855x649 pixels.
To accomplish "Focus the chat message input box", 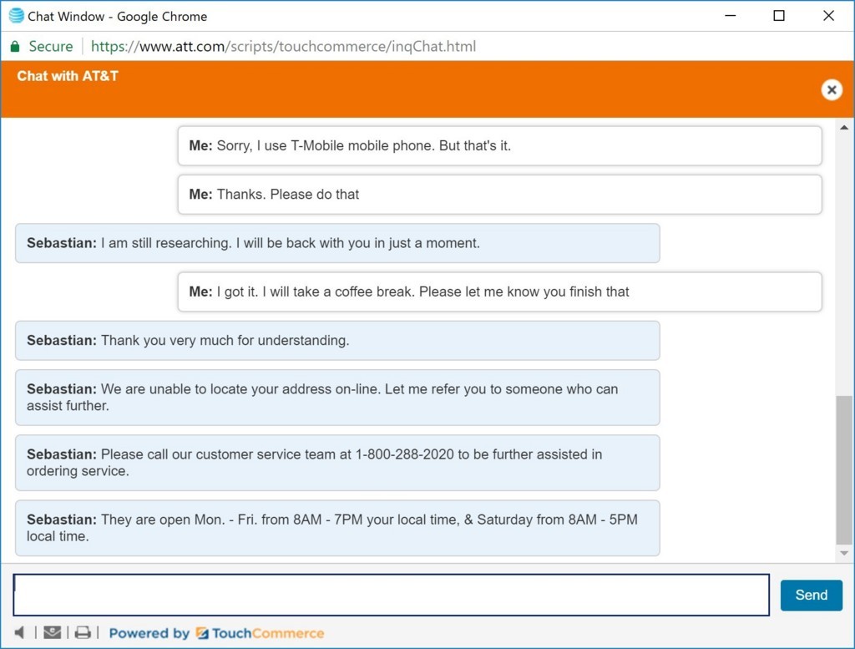I will click(x=392, y=595).
